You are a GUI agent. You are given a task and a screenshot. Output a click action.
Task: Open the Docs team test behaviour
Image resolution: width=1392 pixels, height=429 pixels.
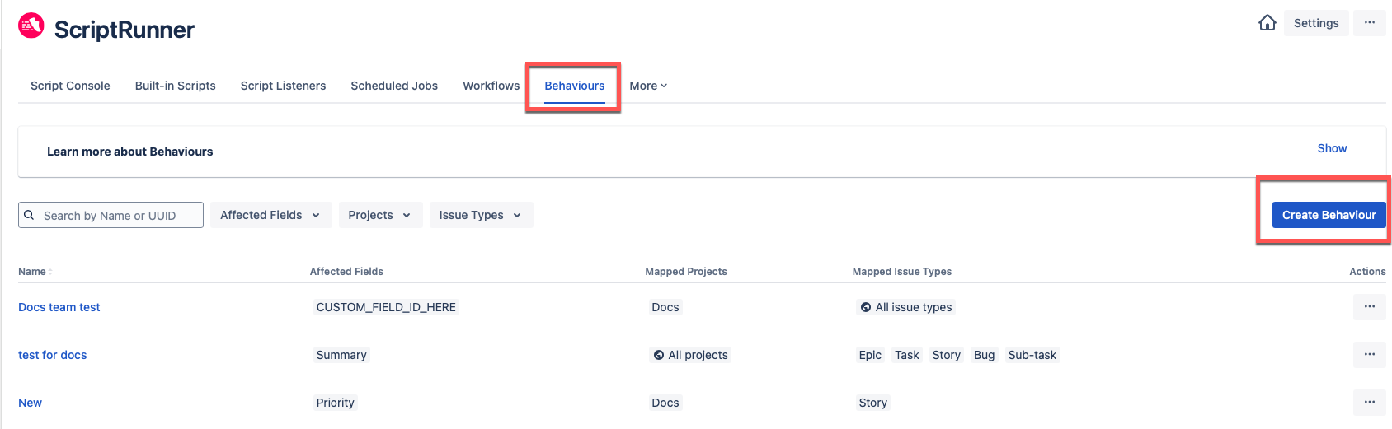[x=59, y=307]
